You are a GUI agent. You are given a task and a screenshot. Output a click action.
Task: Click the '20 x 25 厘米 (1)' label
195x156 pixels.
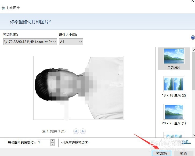pos(174,123)
